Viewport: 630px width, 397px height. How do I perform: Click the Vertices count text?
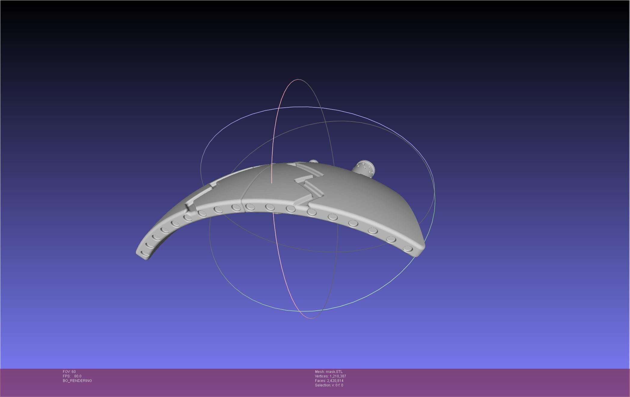(x=330, y=376)
